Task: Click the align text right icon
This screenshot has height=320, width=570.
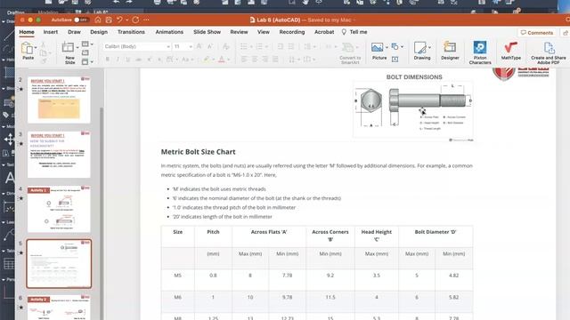Action: point(265,60)
